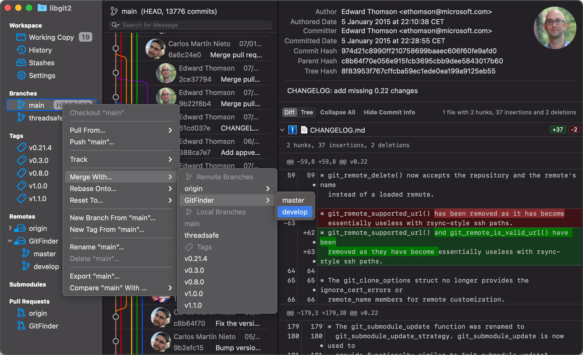Click the develop remote branch icon
Image resolution: width=583 pixels, height=355 pixels.
tap(26, 266)
